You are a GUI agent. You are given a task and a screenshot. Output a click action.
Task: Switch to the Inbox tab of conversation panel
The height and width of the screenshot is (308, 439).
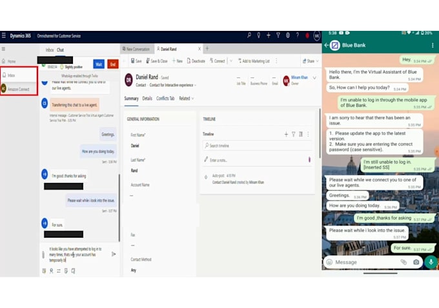[x=50, y=50]
